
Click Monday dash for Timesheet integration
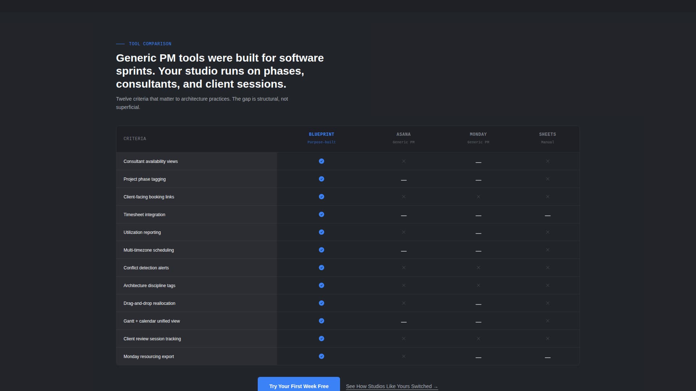pyautogui.click(x=478, y=215)
